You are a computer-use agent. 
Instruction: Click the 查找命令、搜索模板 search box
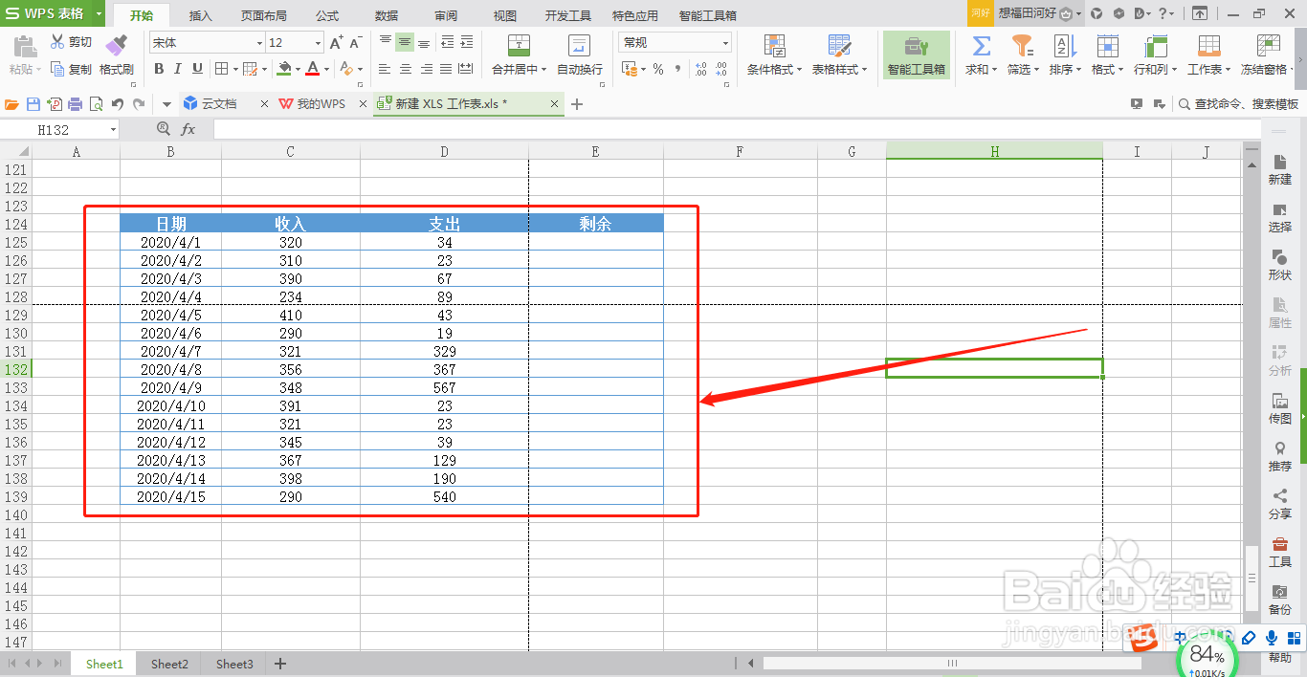coord(1238,104)
